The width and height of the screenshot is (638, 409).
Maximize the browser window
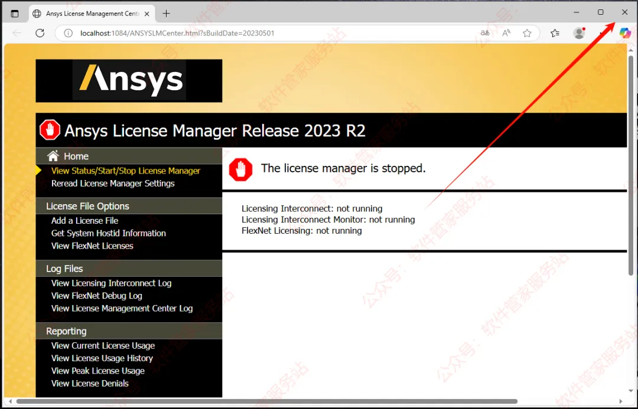[x=600, y=12]
